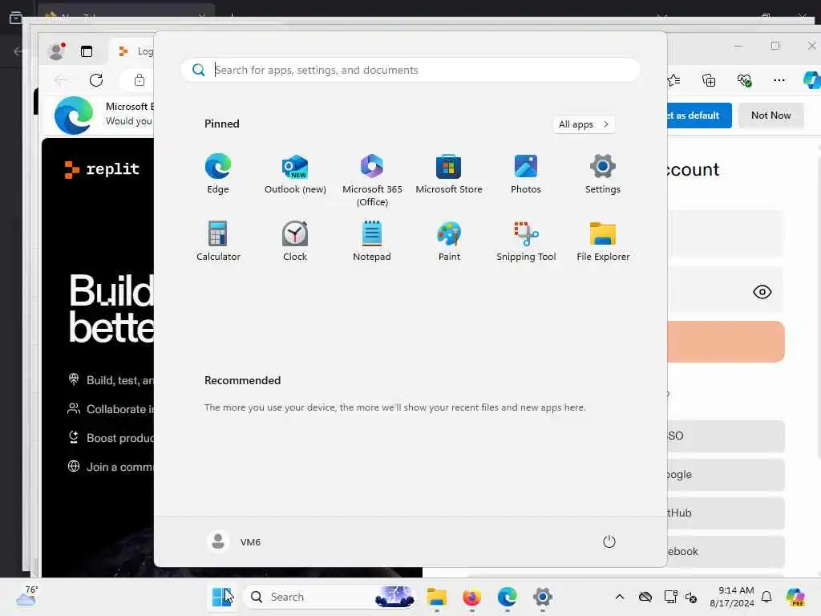
Task: Open Settings from the taskbar
Action: (543, 597)
